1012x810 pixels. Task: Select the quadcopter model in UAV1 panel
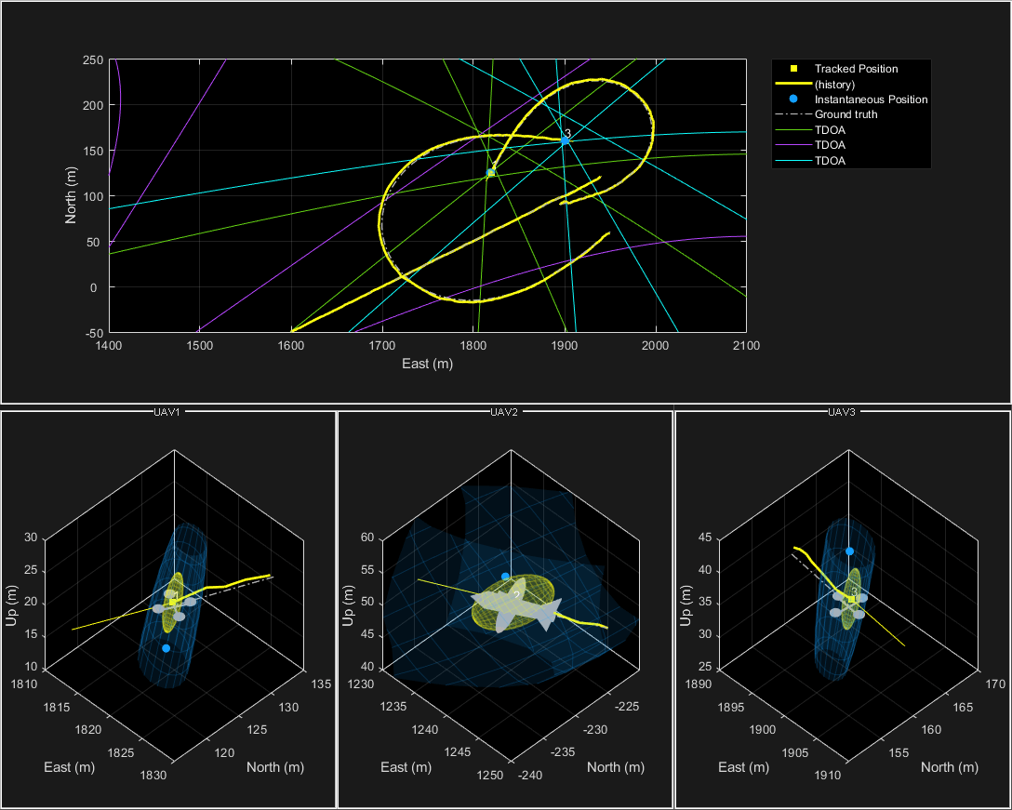[173, 603]
